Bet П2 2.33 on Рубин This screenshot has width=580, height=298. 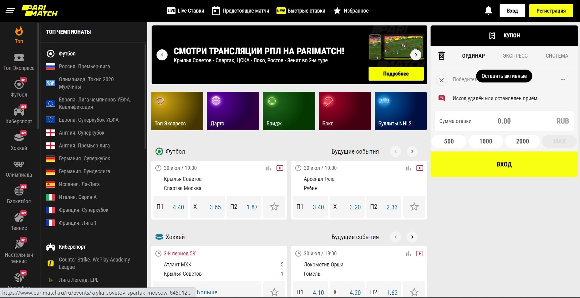coord(384,207)
